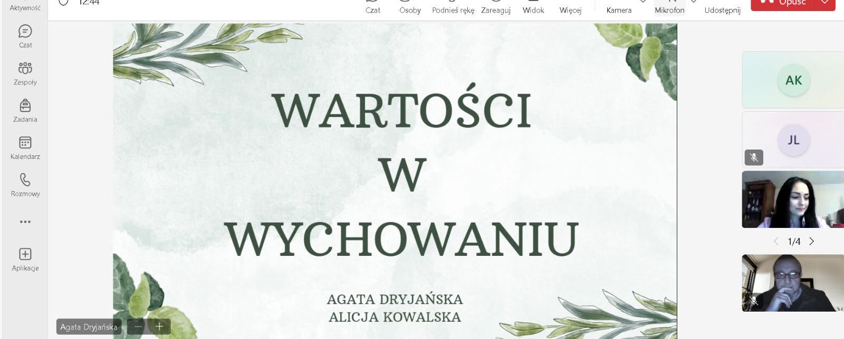Open Aktywność activity feed
Viewport: 844px width, 339px height.
25,6
